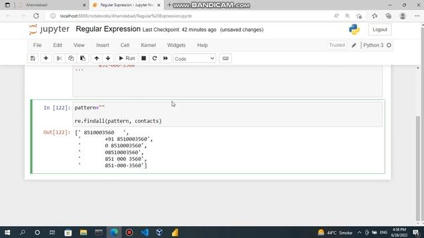Image resolution: width=424 pixels, height=238 pixels.
Task: Open browser Settings and more menu
Action: tap(417, 16)
